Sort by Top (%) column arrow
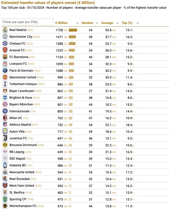Viewport: 169px width, 209px height. 138,23
